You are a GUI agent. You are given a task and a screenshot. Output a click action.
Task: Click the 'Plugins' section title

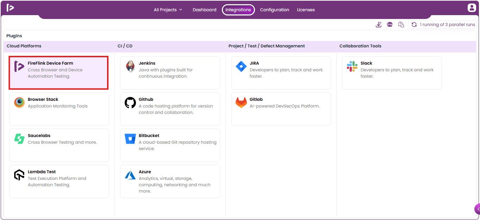pyautogui.click(x=14, y=36)
